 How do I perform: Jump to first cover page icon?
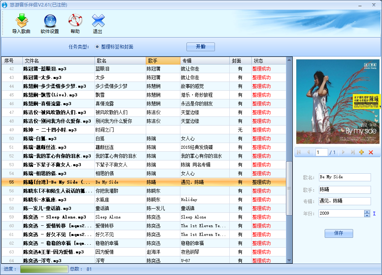298,152
